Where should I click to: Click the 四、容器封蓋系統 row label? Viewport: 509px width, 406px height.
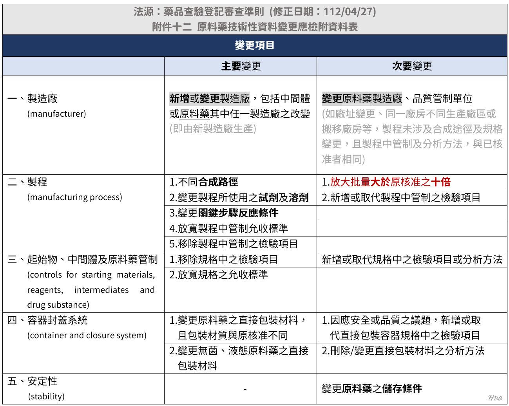click(x=47, y=320)
